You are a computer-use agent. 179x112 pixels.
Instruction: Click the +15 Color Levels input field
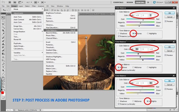(x=138, y=83)
